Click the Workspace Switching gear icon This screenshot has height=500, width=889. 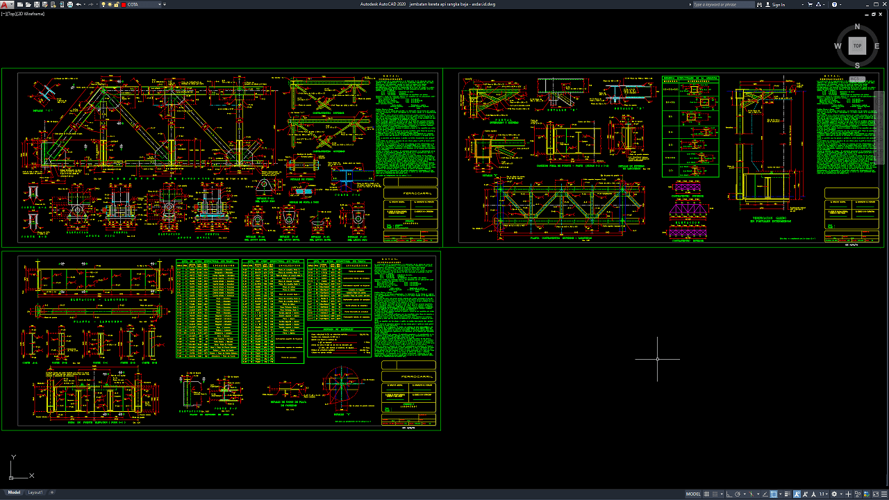click(834, 494)
